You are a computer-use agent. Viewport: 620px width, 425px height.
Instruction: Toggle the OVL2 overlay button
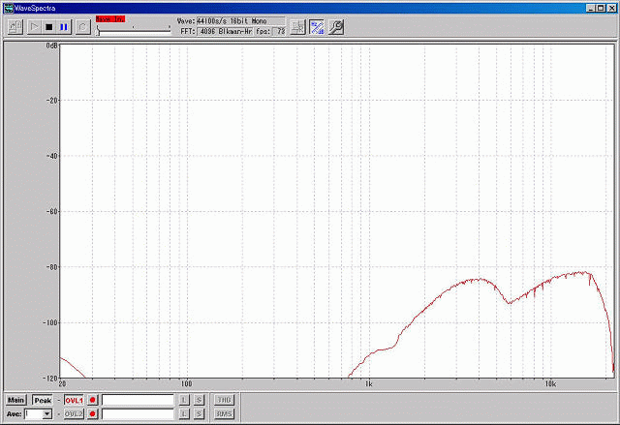75,414
